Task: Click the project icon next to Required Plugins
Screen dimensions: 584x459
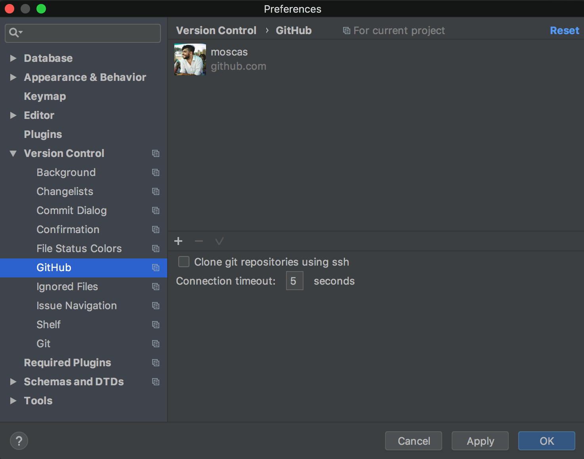Action: pyautogui.click(x=156, y=363)
